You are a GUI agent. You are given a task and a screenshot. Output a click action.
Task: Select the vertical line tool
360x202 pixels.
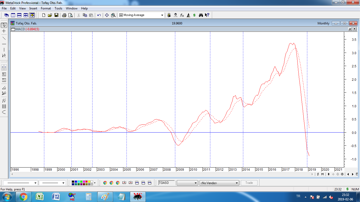point(4,50)
